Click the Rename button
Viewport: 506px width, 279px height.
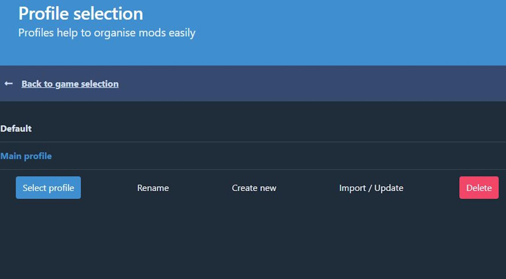(153, 188)
